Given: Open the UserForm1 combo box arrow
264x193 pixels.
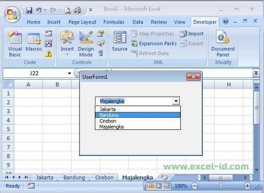Looking at the screenshot, I should click(176, 101).
